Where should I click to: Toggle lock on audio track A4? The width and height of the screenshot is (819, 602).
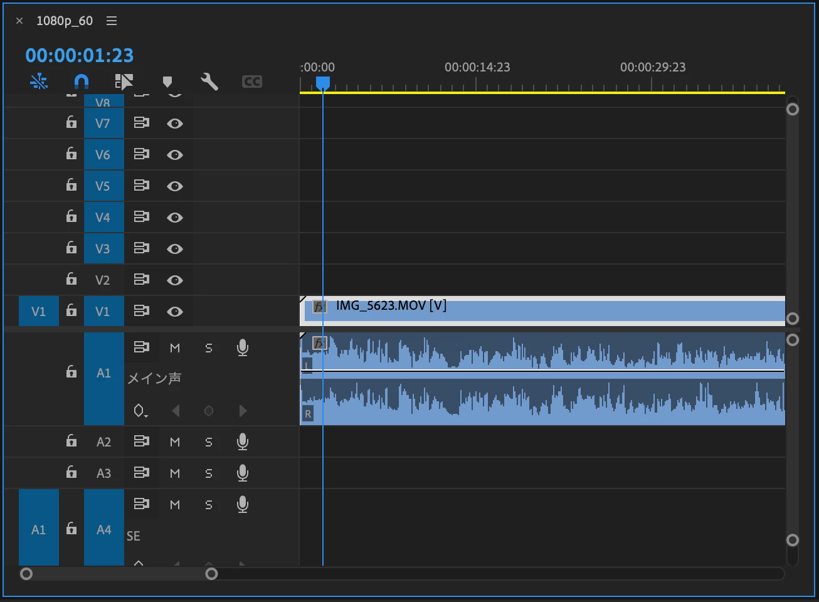[x=71, y=529]
